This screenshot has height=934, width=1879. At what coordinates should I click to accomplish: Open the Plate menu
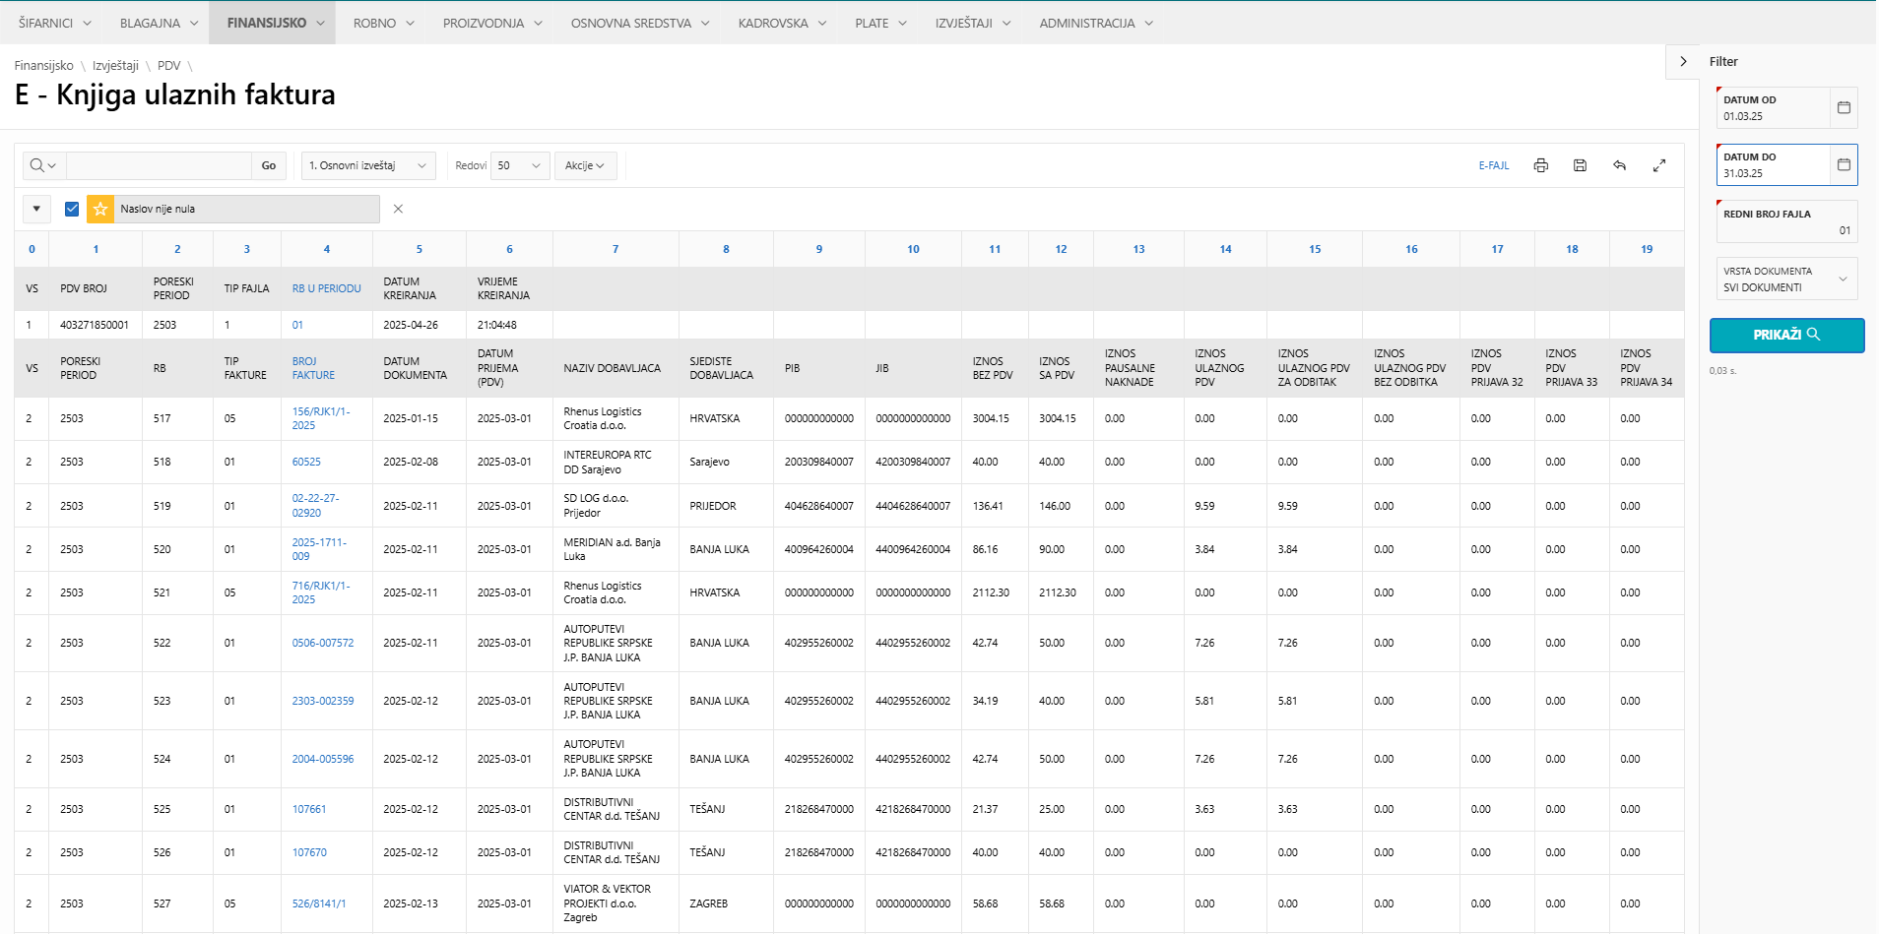point(879,23)
